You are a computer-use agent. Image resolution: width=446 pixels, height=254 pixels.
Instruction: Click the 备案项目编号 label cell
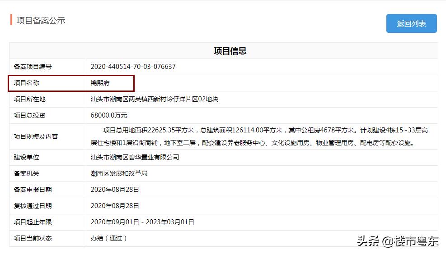pyautogui.click(x=33, y=67)
